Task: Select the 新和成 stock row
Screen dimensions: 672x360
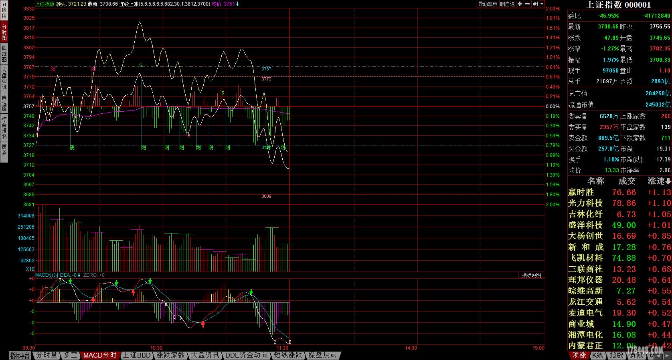Action: click(619, 247)
